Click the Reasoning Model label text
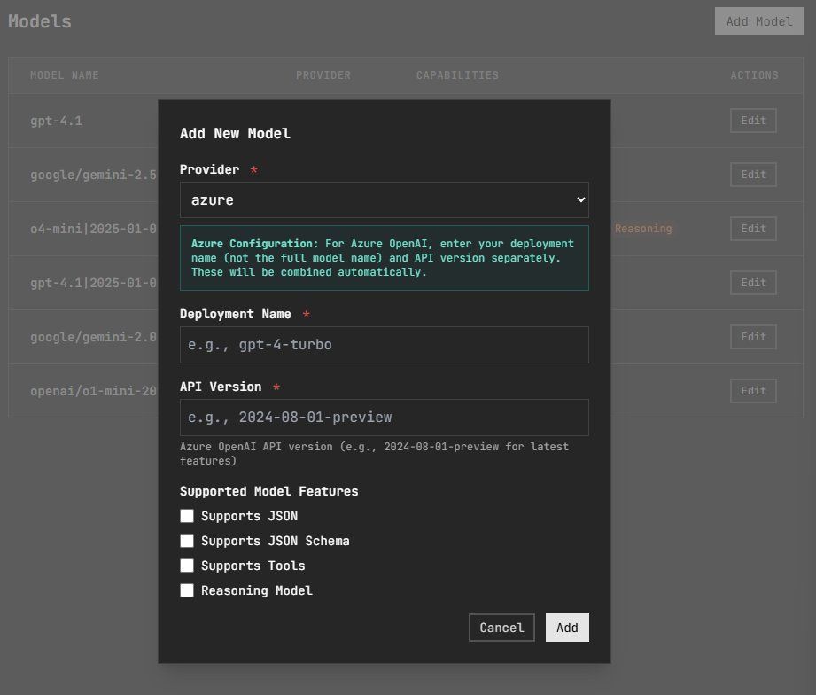This screenshot has width=816, height=695. pyautogui.click(x=257, y=590)
